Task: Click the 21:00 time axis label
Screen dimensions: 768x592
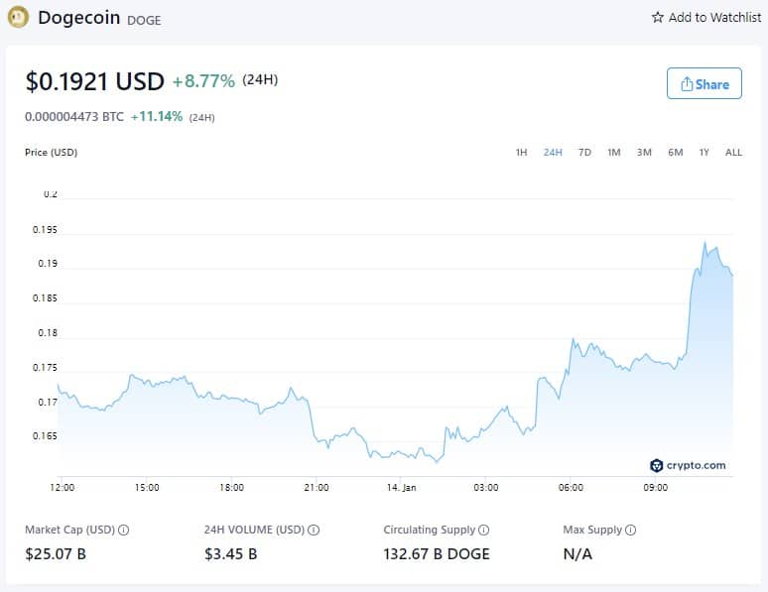Action: pyautogui.click(x=317, y=488)
